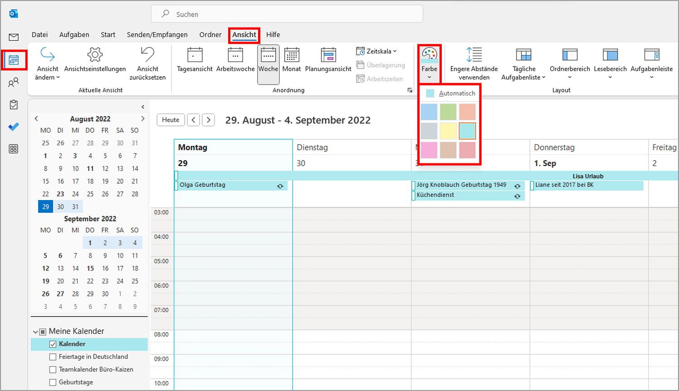Switch to Monat view
The width and height of the screenshot is (679, 391).
[292, 59]
